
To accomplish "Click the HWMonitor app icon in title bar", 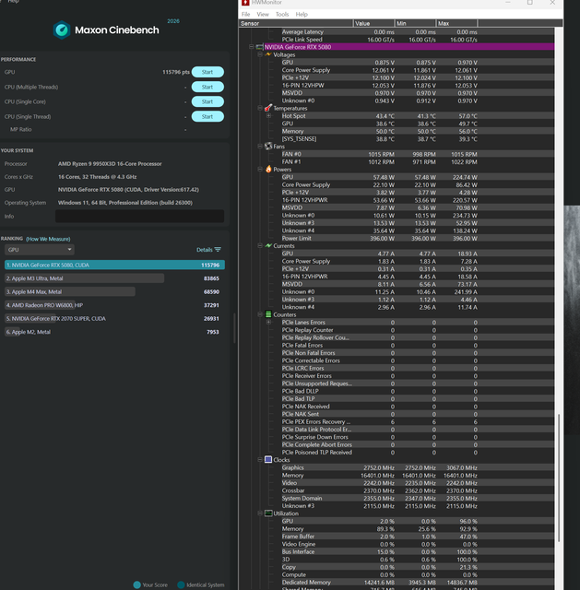I will (x=245, y=3).
